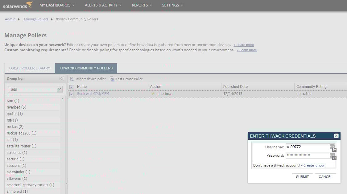Image resolution: width=347 pixels, height=194 pixels.
Task: Click password manager icon in Username field
Action: [333, 147]
